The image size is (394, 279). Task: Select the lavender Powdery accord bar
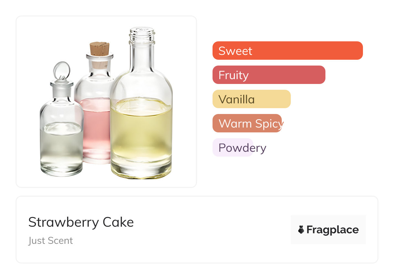click(x=233, y=148)
